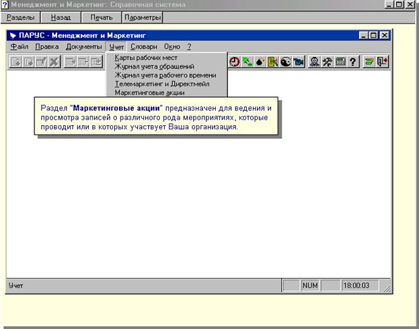
Task: Open the Словари menu
Action: coord(144,47)
